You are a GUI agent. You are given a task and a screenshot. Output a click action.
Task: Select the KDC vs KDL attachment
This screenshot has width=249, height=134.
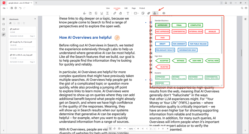point(22,58)
